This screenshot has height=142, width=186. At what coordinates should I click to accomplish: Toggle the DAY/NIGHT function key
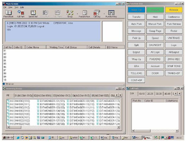(155, 45)
